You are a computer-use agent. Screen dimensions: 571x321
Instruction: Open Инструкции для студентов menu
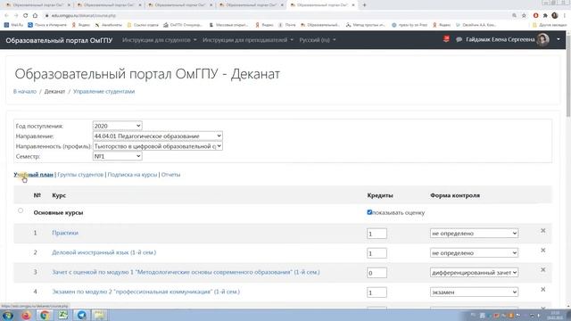160,40
